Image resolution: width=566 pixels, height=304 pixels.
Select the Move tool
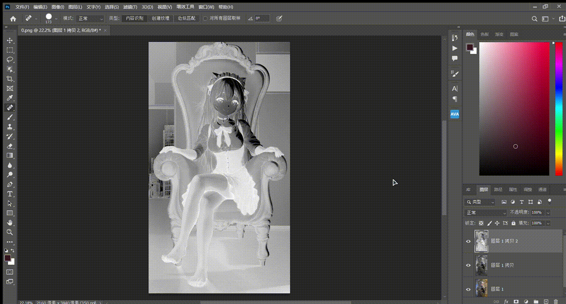tap(10, 41)
